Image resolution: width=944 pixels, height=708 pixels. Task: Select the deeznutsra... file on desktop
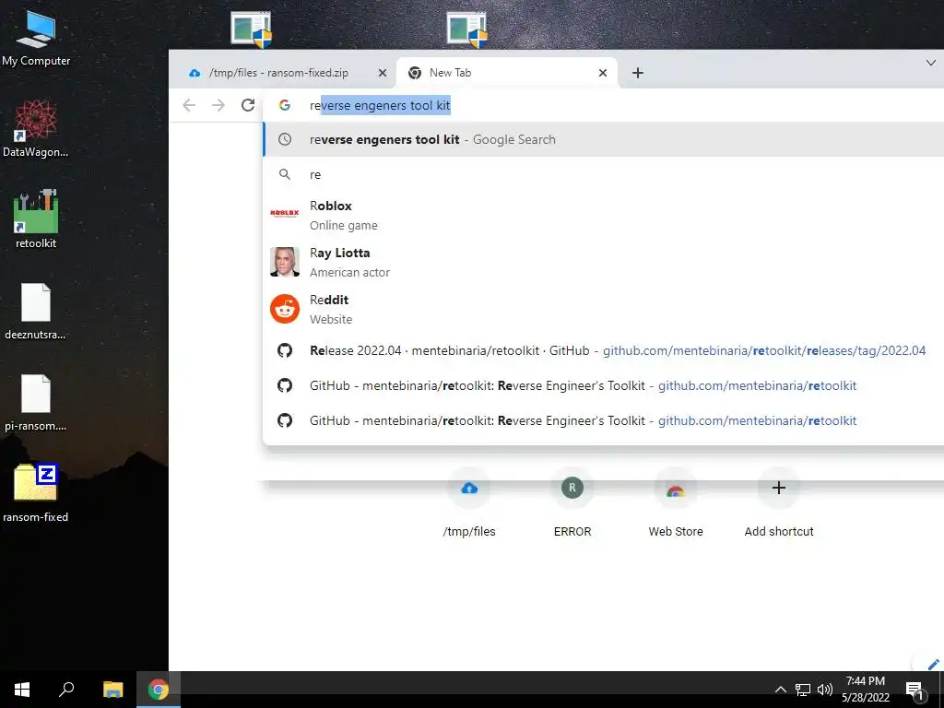coord(36,311)
